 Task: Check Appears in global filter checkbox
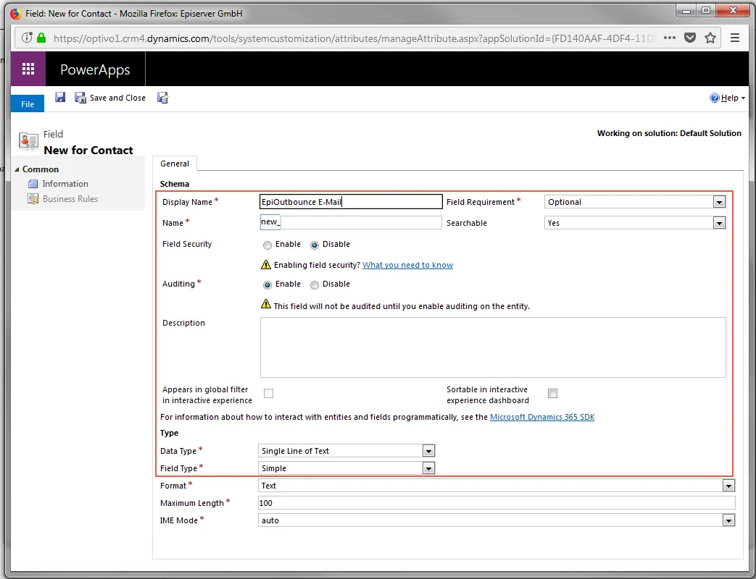(269, 393)
